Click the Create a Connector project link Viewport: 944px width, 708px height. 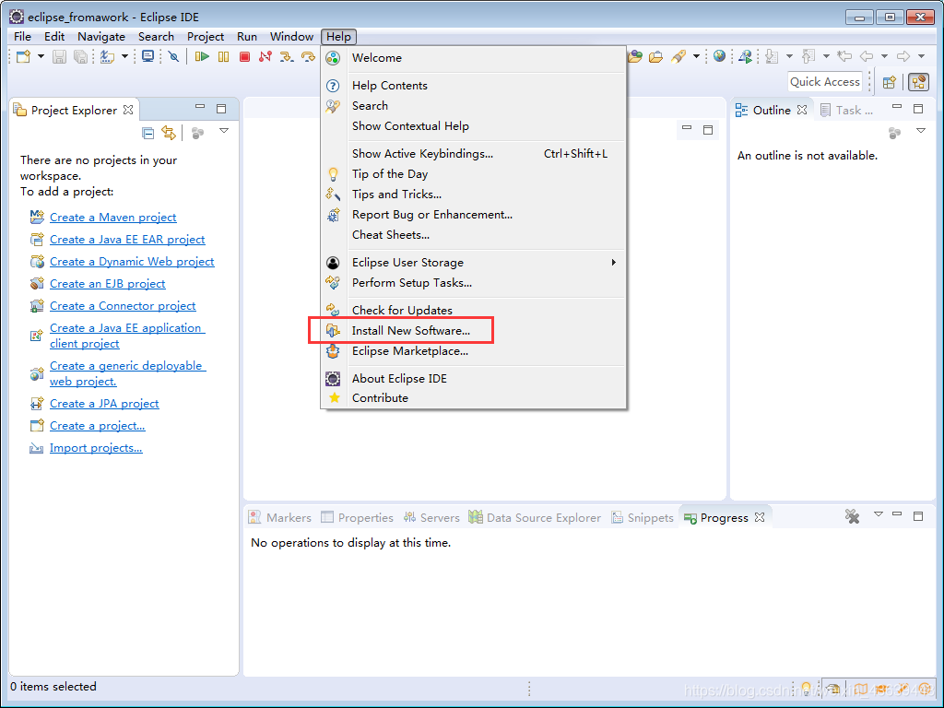pyautogui.click(x=123, y=306)
